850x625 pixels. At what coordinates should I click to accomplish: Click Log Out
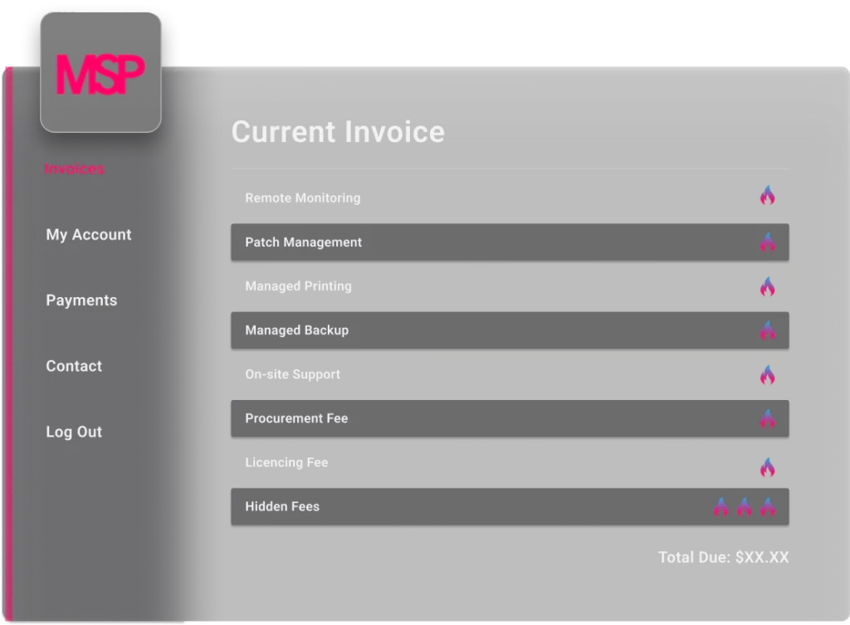(74, 432)
